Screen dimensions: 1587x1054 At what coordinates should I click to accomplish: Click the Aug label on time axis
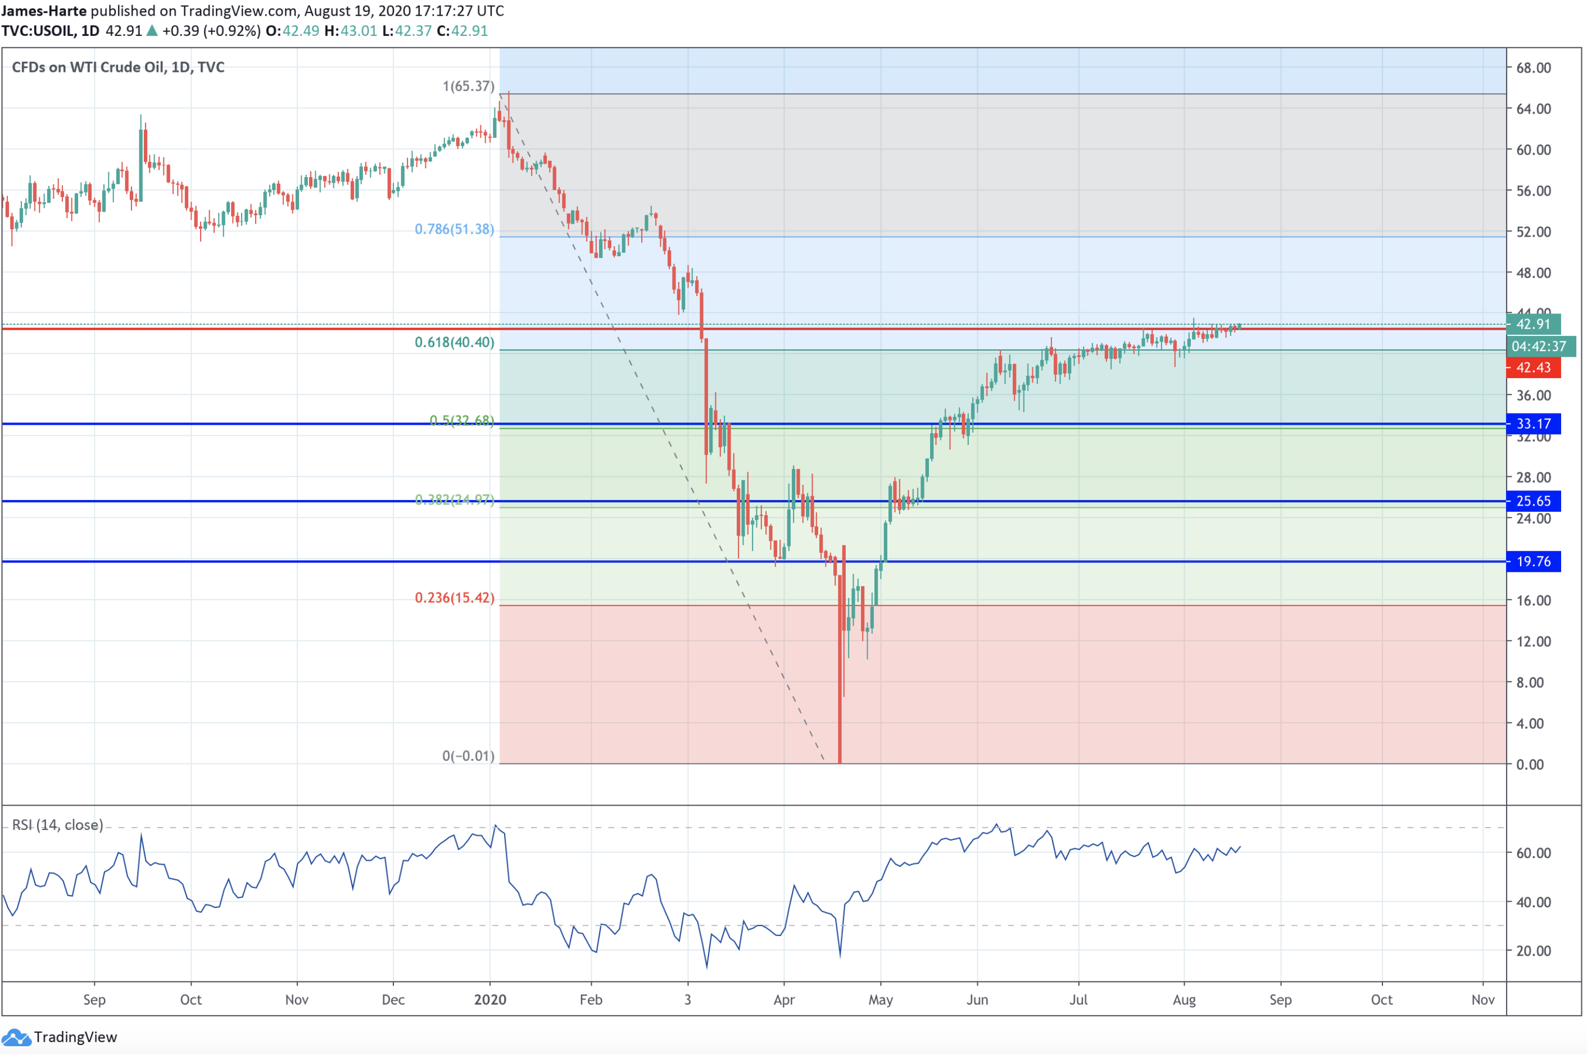point(1184,1000)
